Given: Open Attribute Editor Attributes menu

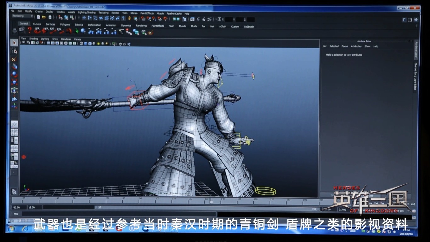Looking at the screenshot, I should click(x=356, y=46).
